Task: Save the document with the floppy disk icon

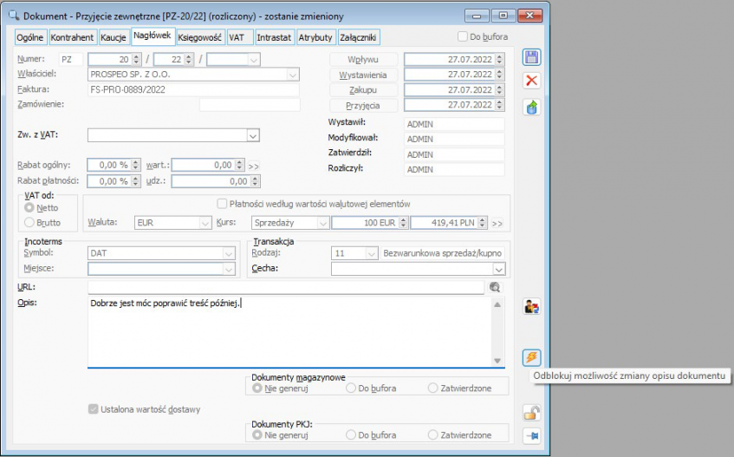Action: click(531, 57)
